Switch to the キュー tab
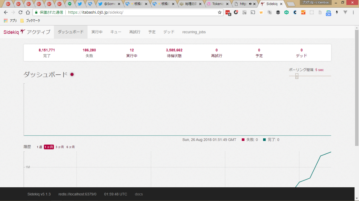359x201 pixels. 116,32
